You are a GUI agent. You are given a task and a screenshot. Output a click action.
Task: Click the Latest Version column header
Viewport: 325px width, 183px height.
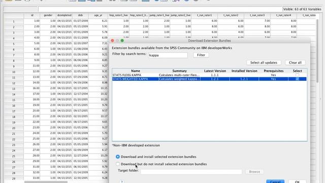[215, 71]
